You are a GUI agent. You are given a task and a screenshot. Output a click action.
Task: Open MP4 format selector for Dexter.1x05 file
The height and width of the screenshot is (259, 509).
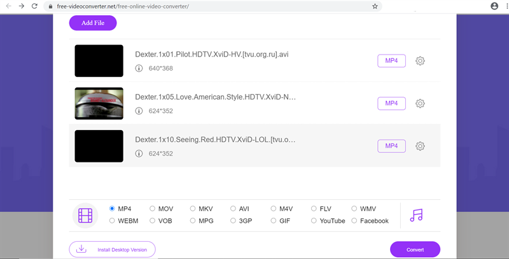coord(391,103)
